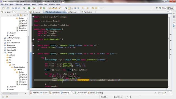
Task: Open the Navigator view menu triangle
Action: pyautogui.click(x=28, y=15)
